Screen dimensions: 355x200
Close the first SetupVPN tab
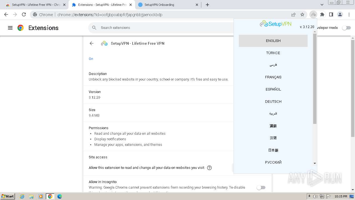tap(64, 5)
